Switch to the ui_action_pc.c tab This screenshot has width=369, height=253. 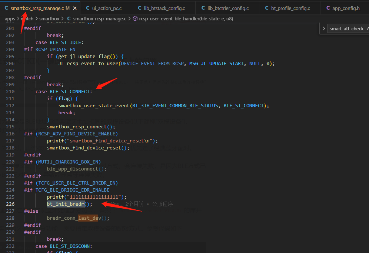pyautogui.click(x=106, y=8)
